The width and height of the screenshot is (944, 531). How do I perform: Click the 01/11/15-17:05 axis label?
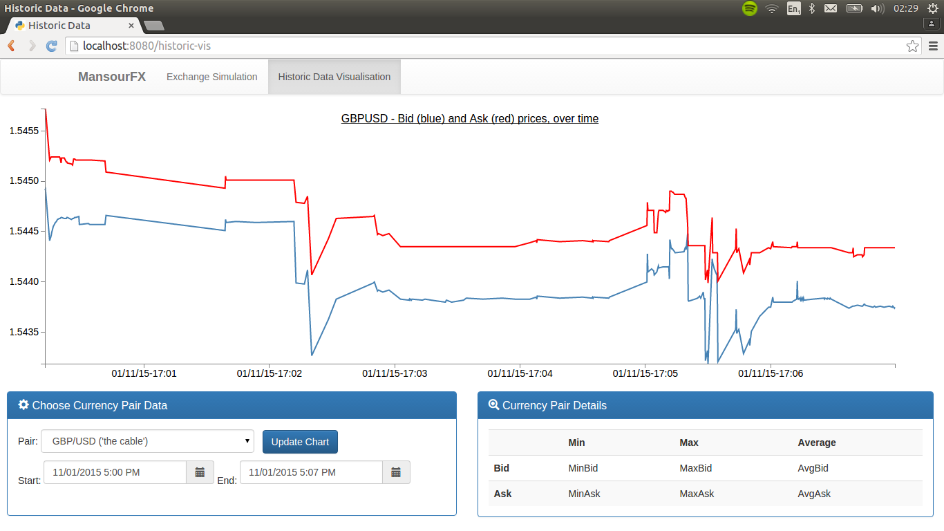click(x=645, y=373)
